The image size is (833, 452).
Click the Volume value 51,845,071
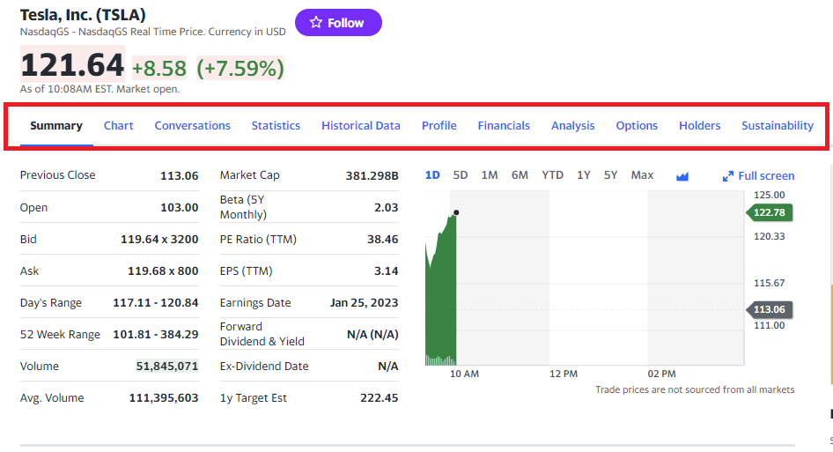pos(166,366)
